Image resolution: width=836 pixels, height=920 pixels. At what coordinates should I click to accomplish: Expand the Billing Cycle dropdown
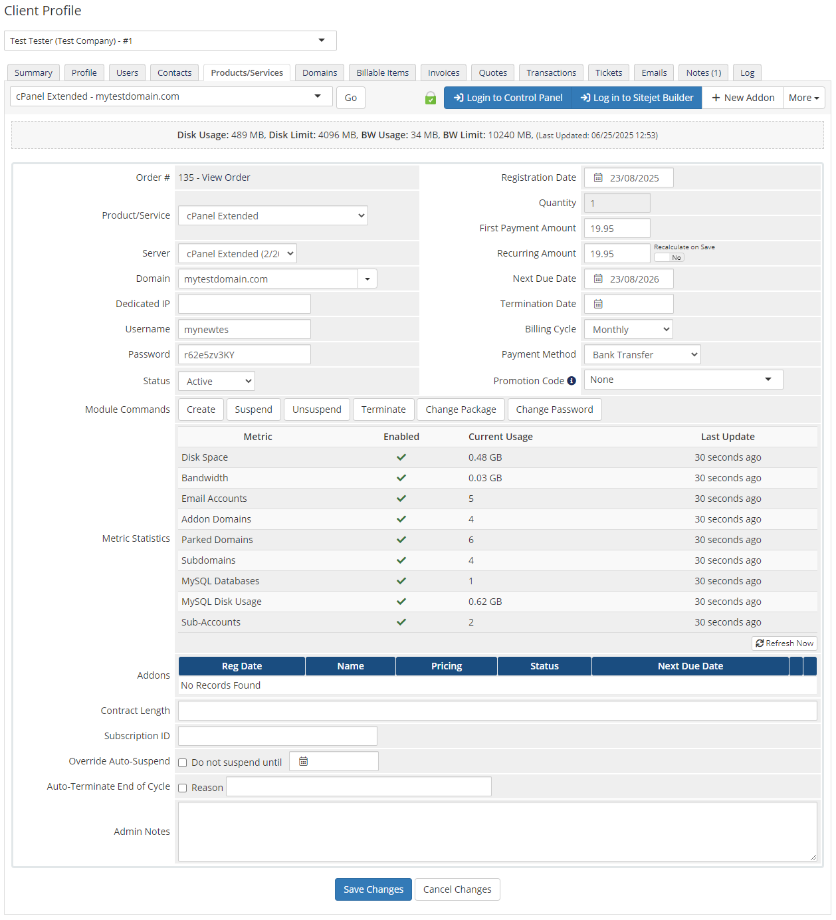629,330
